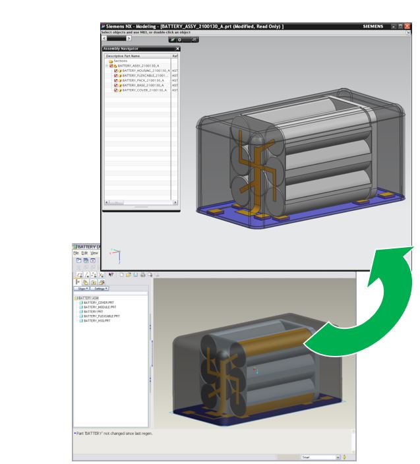Click the small triad marker in lower viewport
420x464 pixels.
(255, 370)
